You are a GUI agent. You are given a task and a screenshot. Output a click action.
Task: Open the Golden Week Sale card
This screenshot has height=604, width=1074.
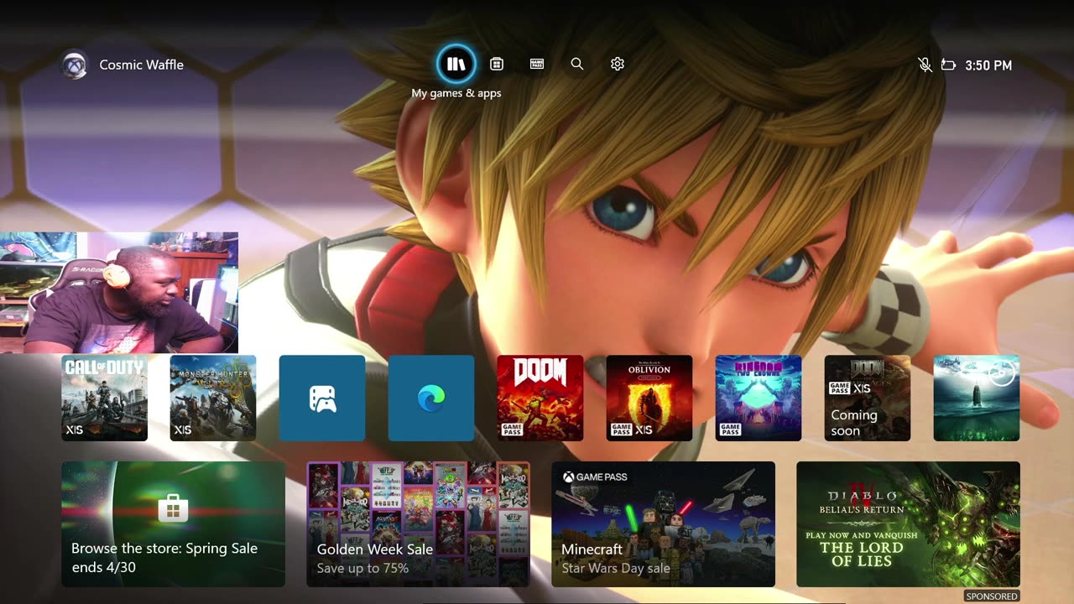[x=419, y=524]
